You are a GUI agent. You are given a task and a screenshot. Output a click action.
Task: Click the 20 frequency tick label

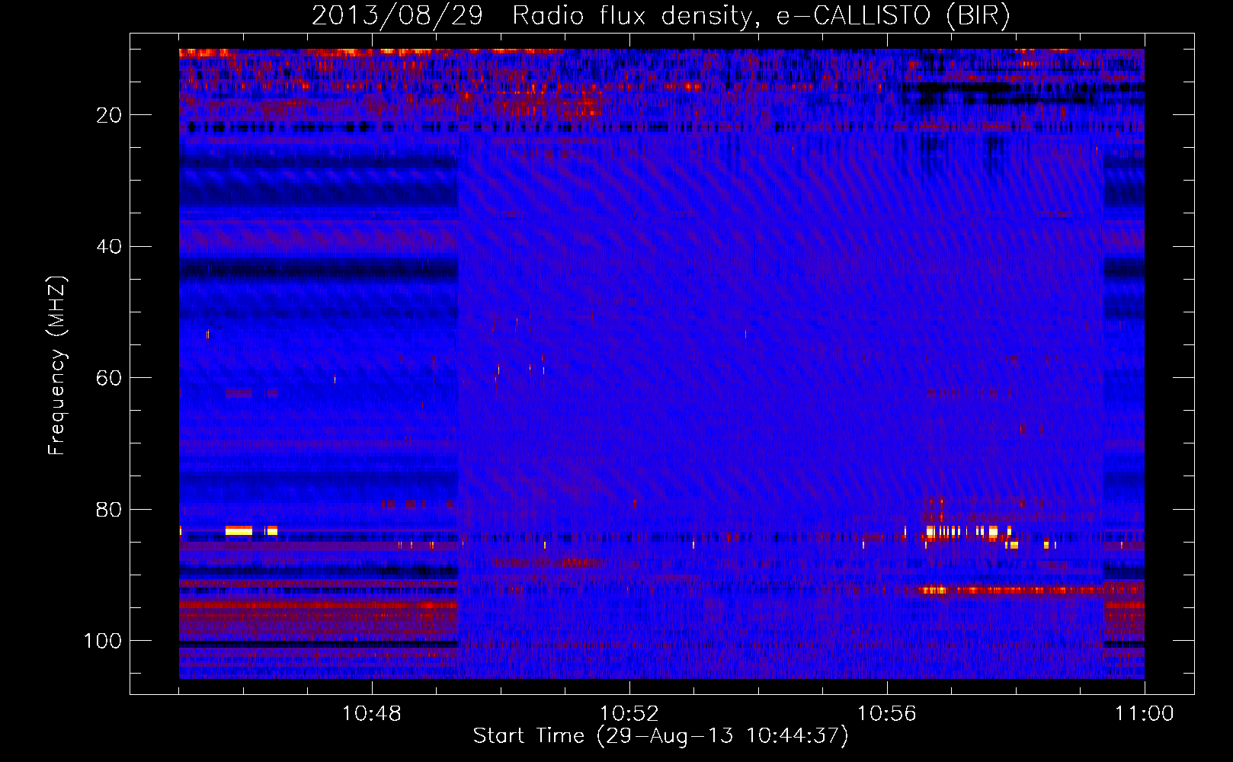pyautogui.click(x=110, y=115)
